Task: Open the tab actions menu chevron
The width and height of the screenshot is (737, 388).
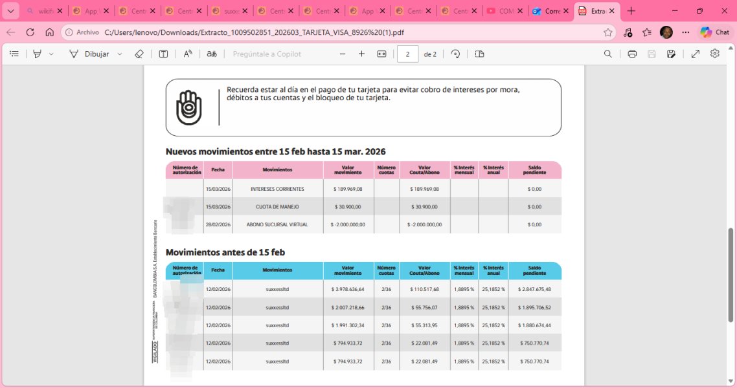Action: pos(11,11)
